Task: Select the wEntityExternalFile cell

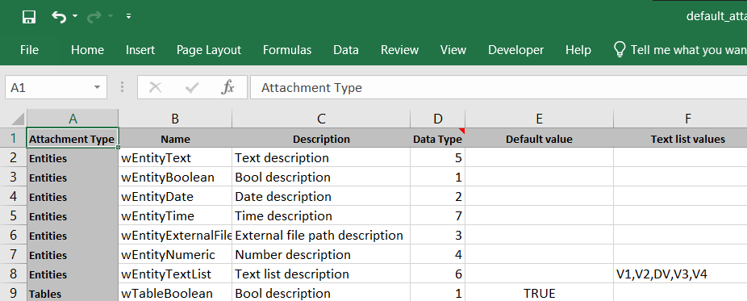Action: (x=175, y=236)
